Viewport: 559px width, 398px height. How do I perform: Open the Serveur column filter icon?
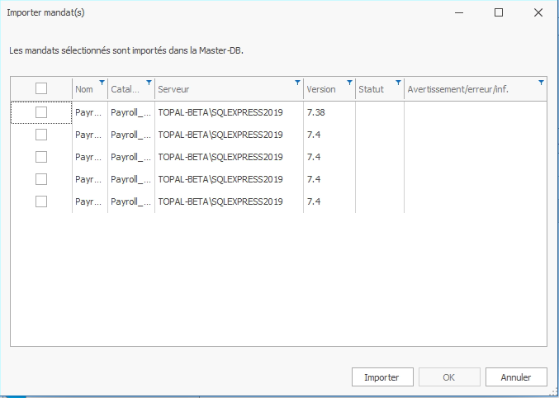coord(297,83)
